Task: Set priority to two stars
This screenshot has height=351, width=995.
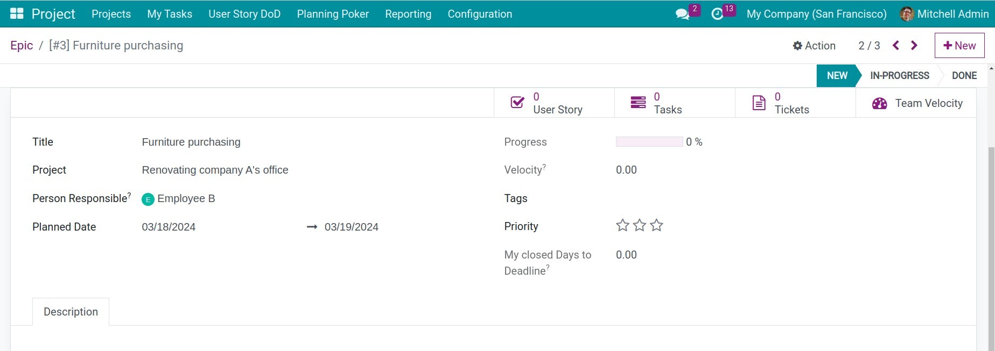Action: click(640, 226)
